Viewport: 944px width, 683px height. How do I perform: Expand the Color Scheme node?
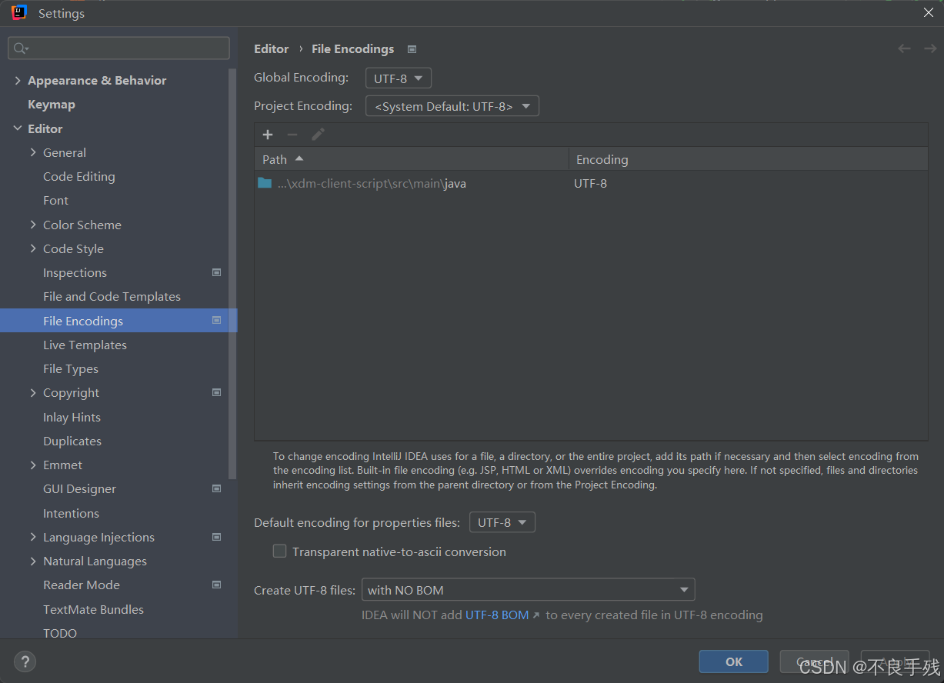point(33,225)
